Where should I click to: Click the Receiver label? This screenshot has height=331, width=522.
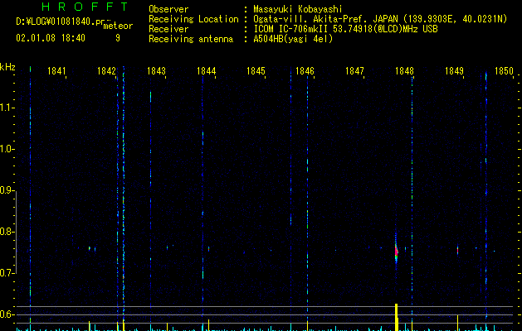(x=168, y=29)
